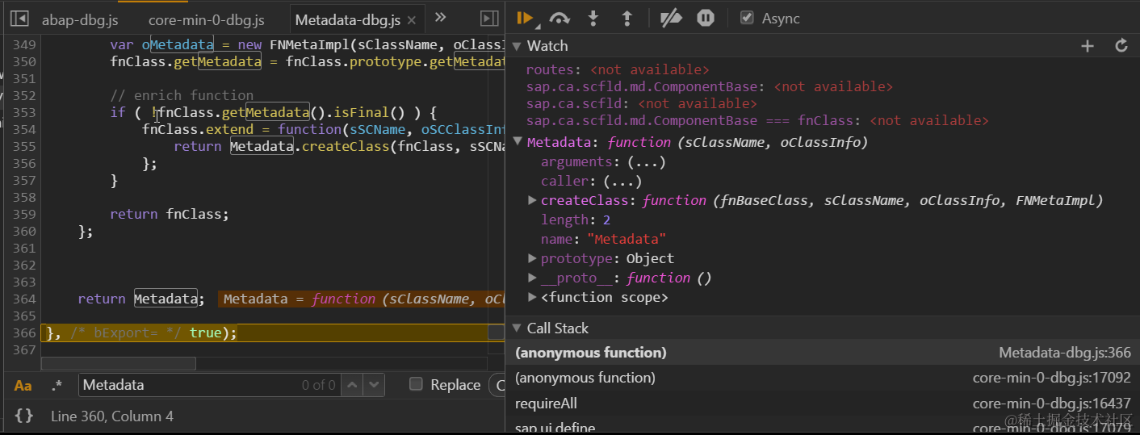Refresh the watch expressions
This screenshot has height=435, width=1140.
click(1121, 46)
